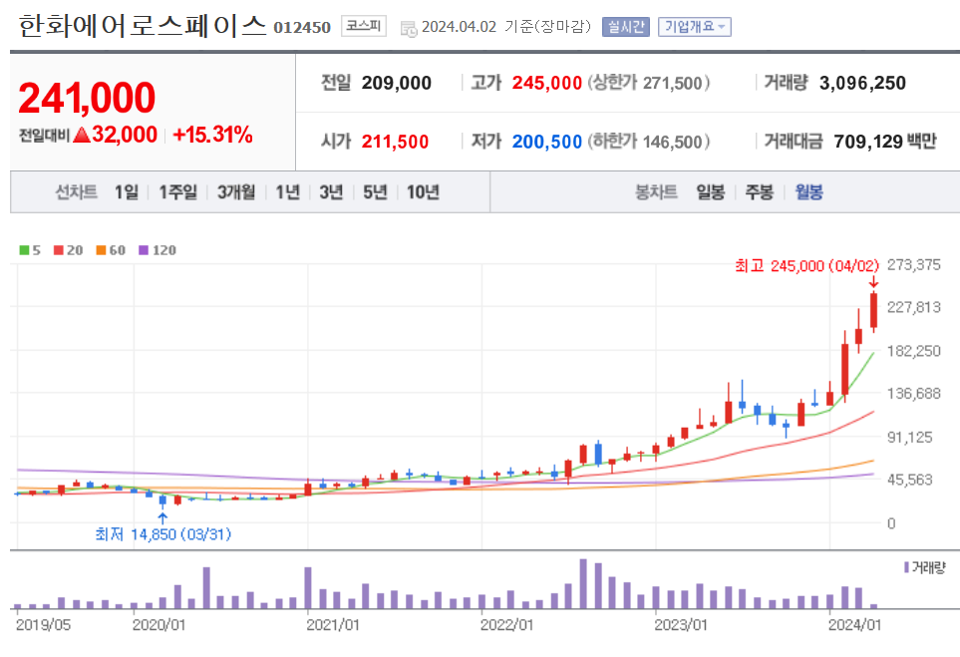Select the 1일 line chart tab
The image size is (960, 657).
pos(127,192)
